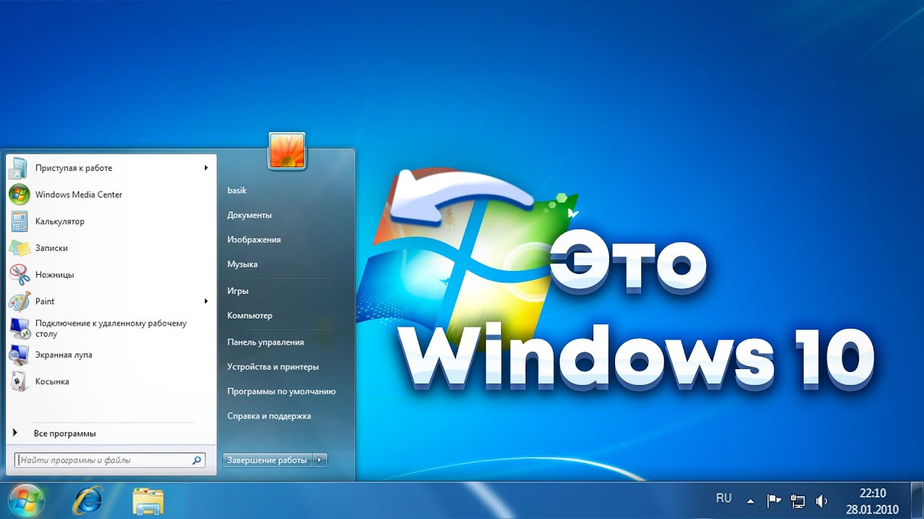Open the basik user folder

click(x=237, y=190)
